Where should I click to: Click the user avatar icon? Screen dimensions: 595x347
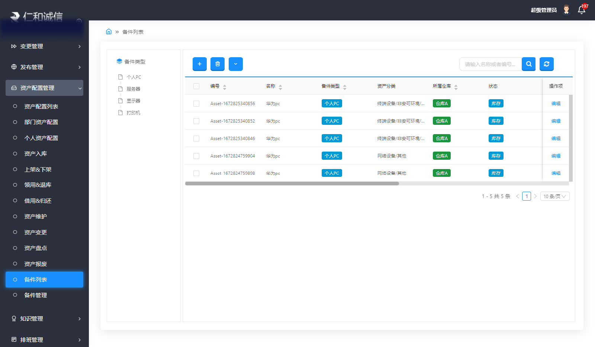click(x=566, y=10)
